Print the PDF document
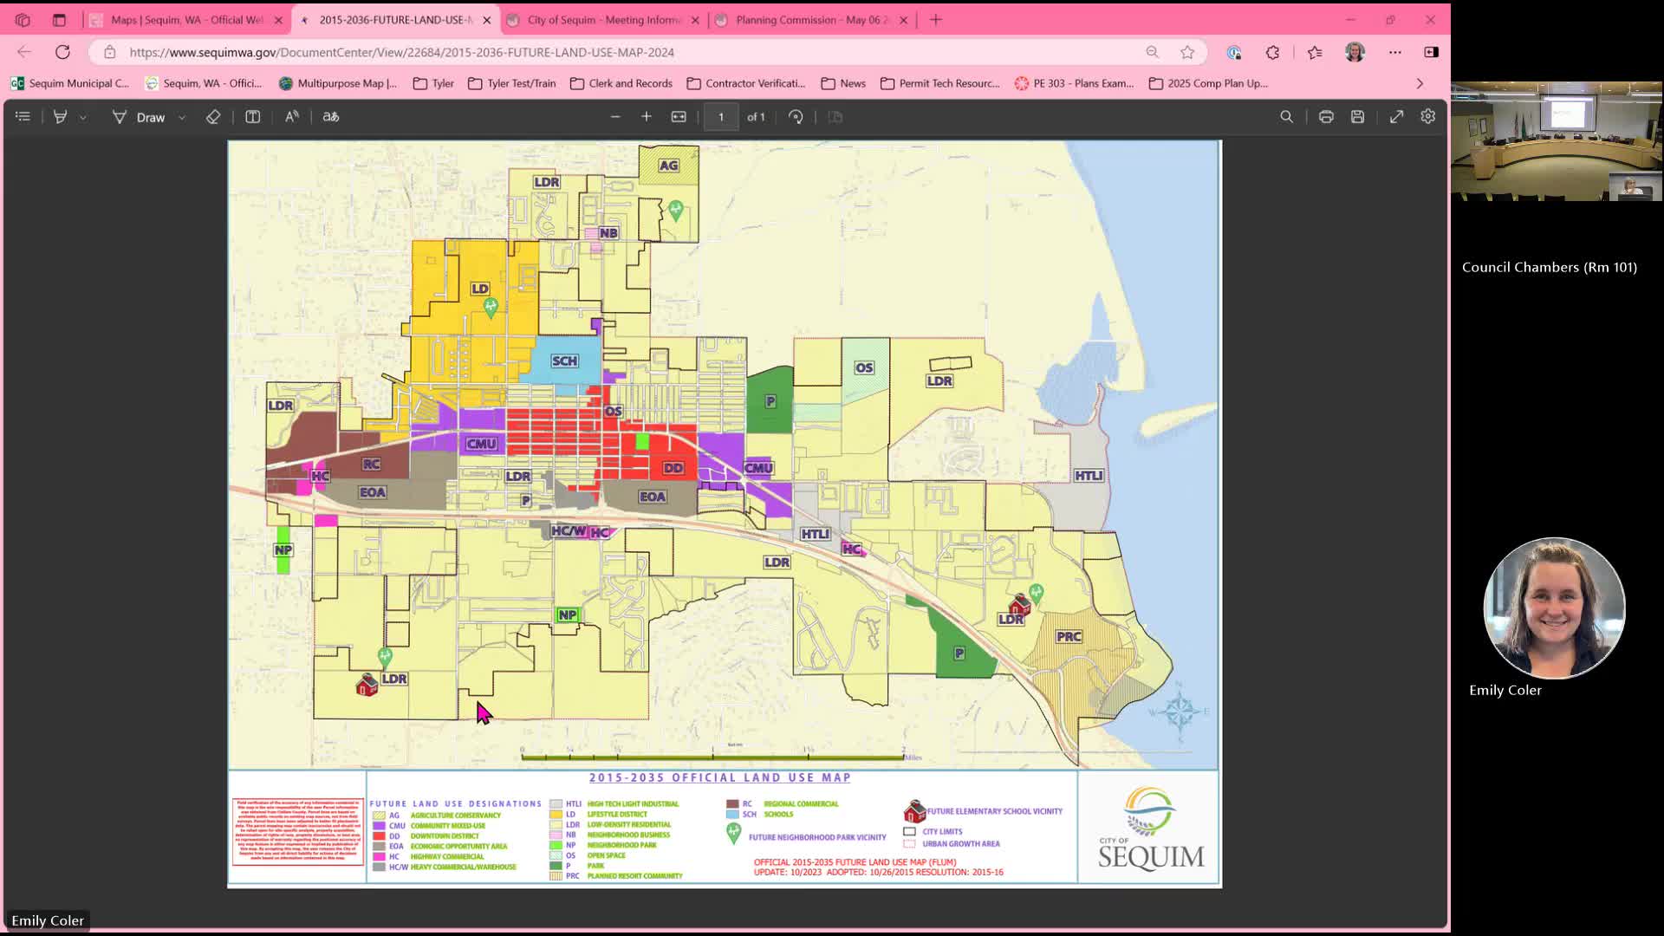The image size is (1664, 936). tap(1326, 116)
